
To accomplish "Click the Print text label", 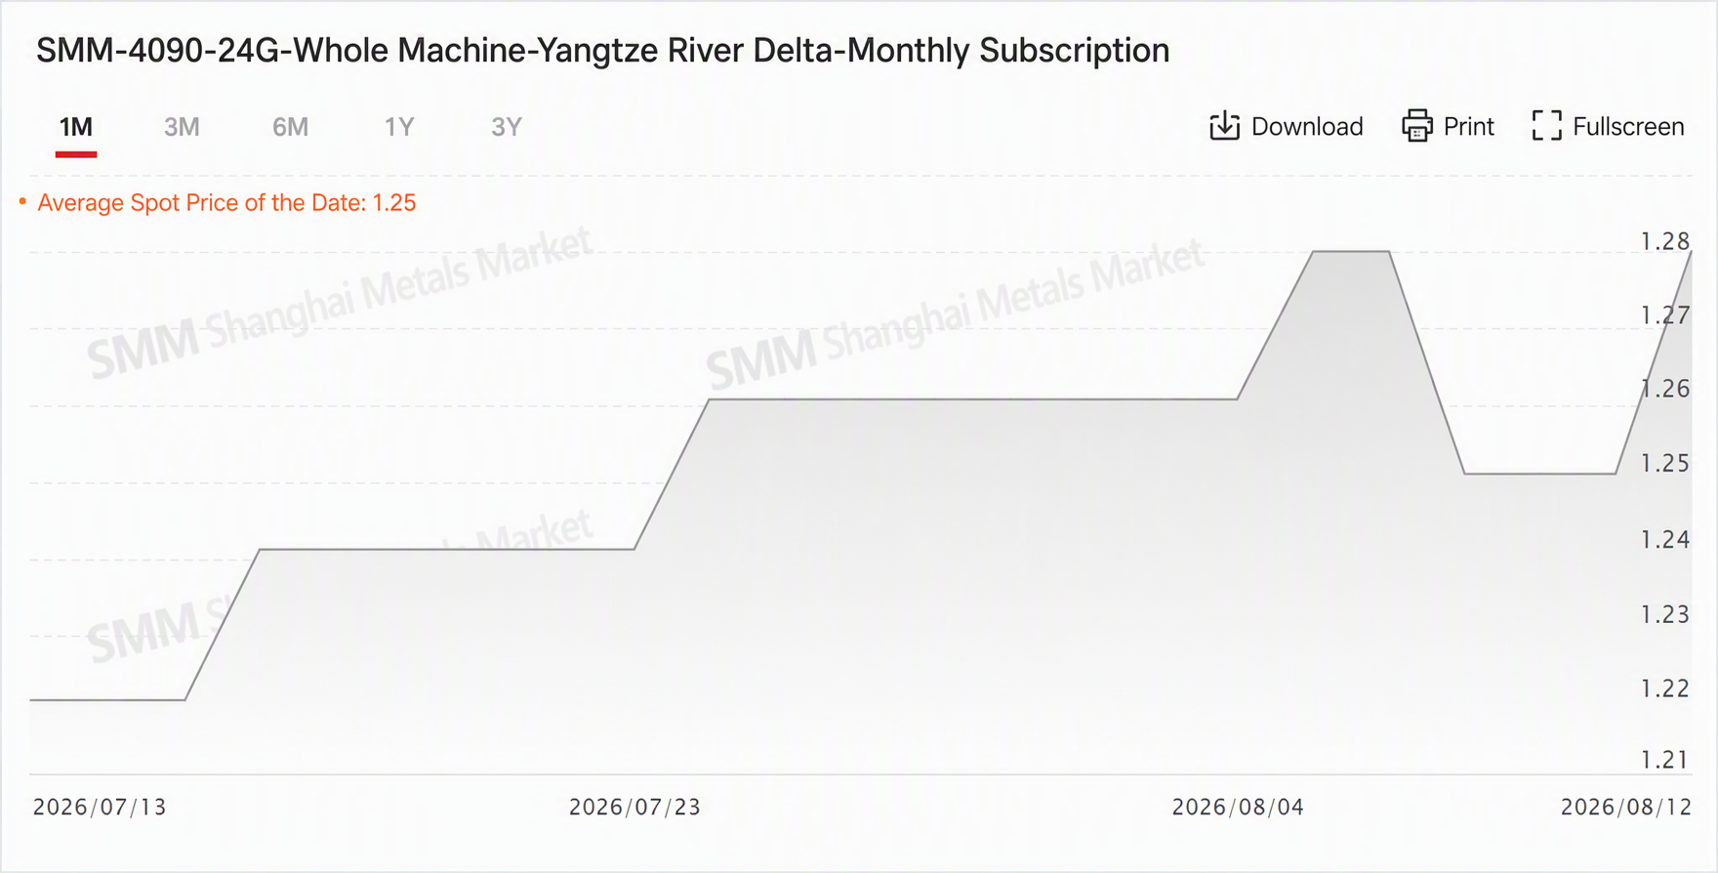I will (1468, 127).
